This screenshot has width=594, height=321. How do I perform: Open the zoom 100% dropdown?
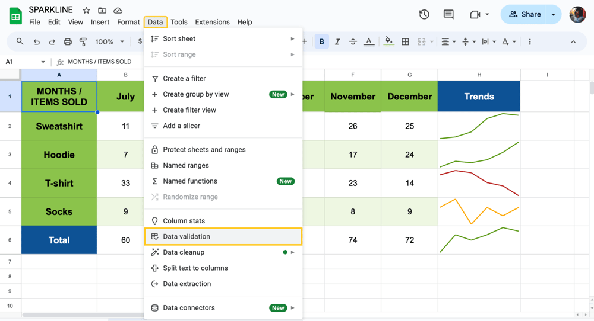point(109,42)
